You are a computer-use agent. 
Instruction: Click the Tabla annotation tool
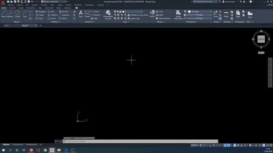pyautogui.click(x=94, y=18)
